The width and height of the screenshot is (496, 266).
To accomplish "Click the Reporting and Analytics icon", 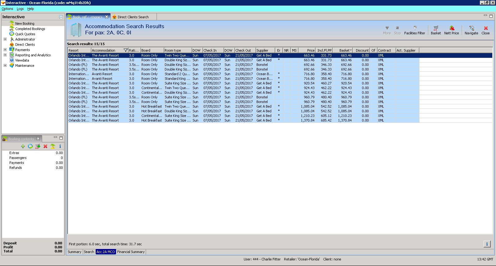I will 12,55.
